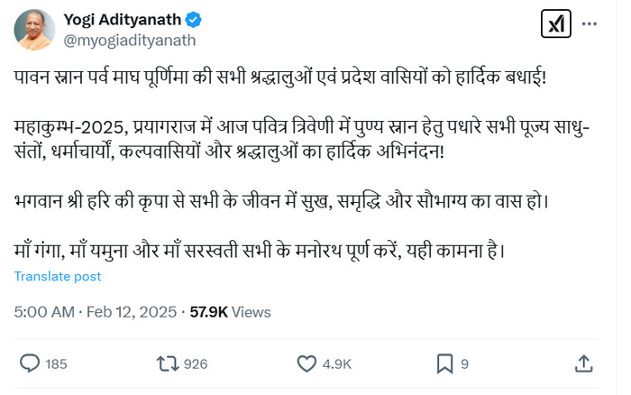Image resolution: width=631 pixels, height=395 pixels.
Task: Click the Translate post link
Action: (x=57, y=276)
